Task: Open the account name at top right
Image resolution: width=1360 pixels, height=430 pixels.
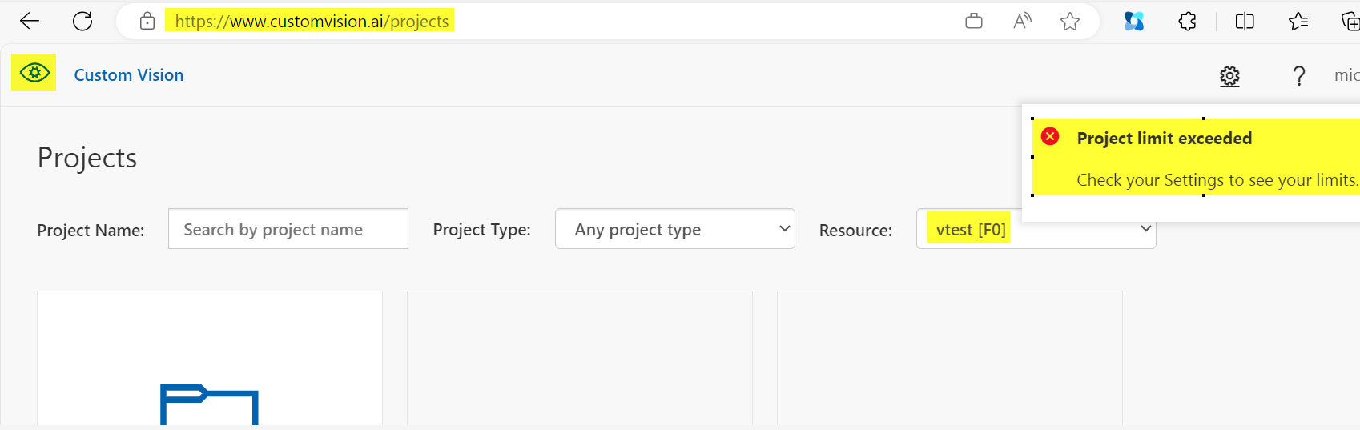Action: [x=1346, y=75]
